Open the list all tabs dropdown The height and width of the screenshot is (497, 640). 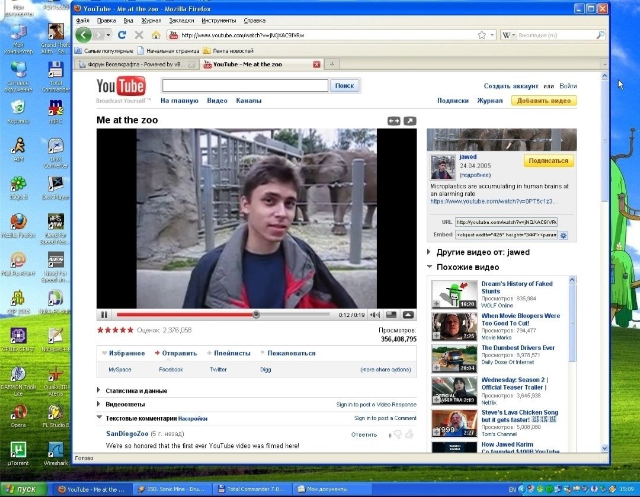tap(604, 65)
